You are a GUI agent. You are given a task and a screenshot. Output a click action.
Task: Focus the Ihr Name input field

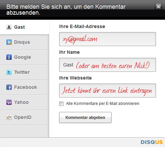click(x=108, y=65)
